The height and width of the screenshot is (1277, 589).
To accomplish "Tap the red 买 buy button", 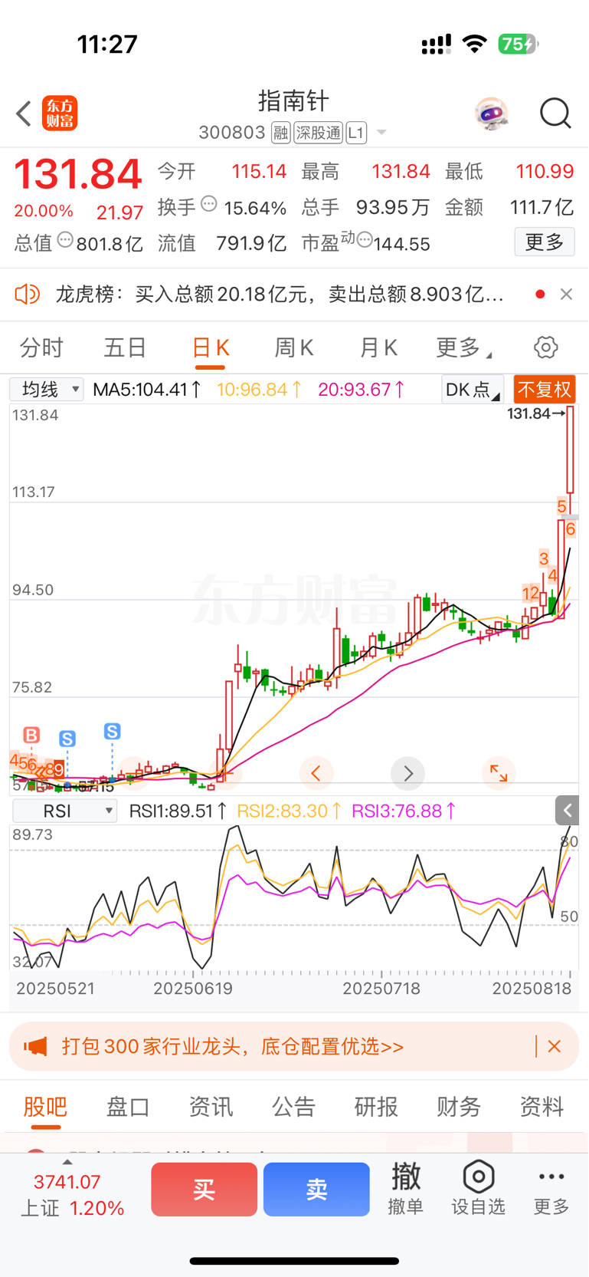I will click(204, 1190).
